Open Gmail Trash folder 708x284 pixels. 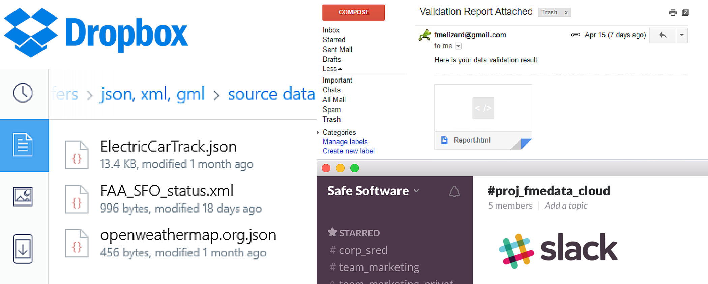click(331, 119)
